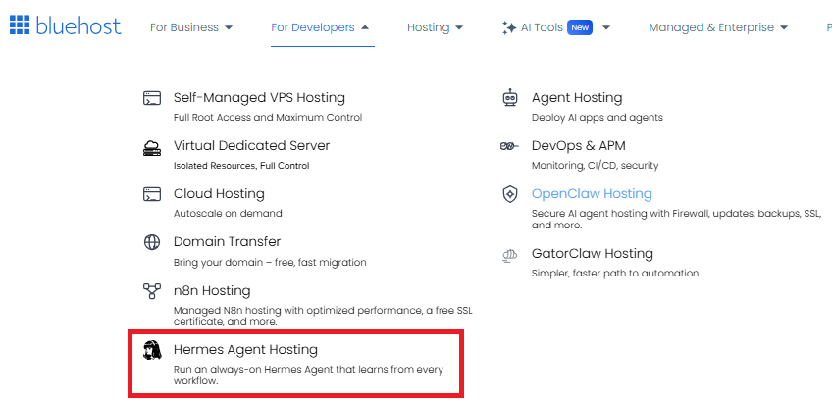Click 'Run an always-on Hermes Agent' description

(308, 375)
